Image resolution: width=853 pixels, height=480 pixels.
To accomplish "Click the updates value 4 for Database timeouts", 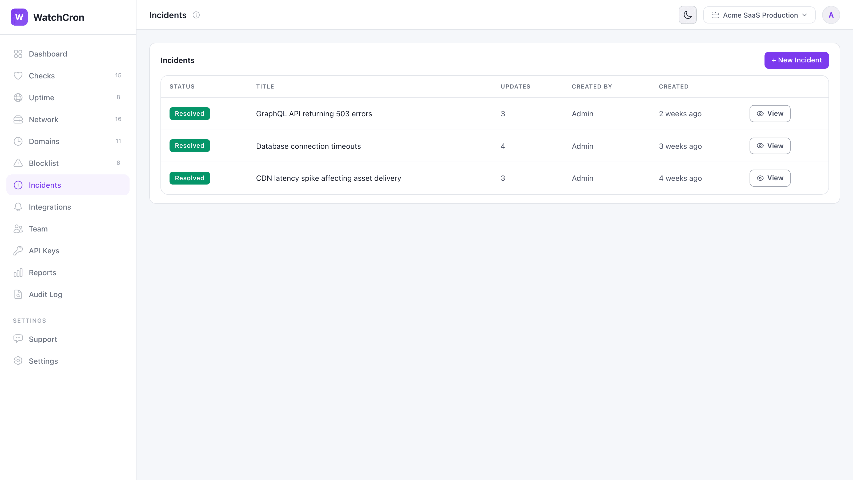I will [503, 146].
